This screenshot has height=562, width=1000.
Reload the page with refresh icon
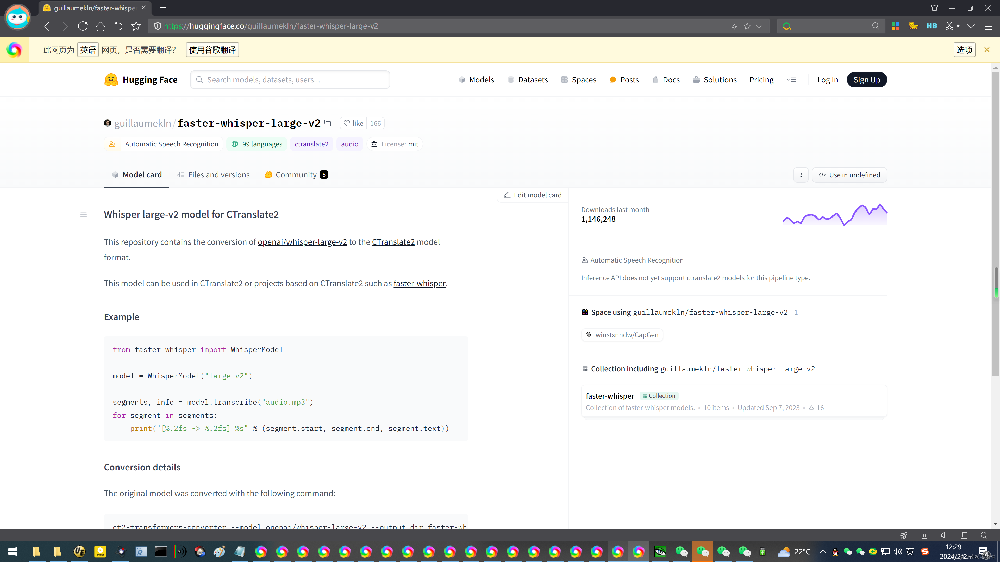(x=82, y=26)
